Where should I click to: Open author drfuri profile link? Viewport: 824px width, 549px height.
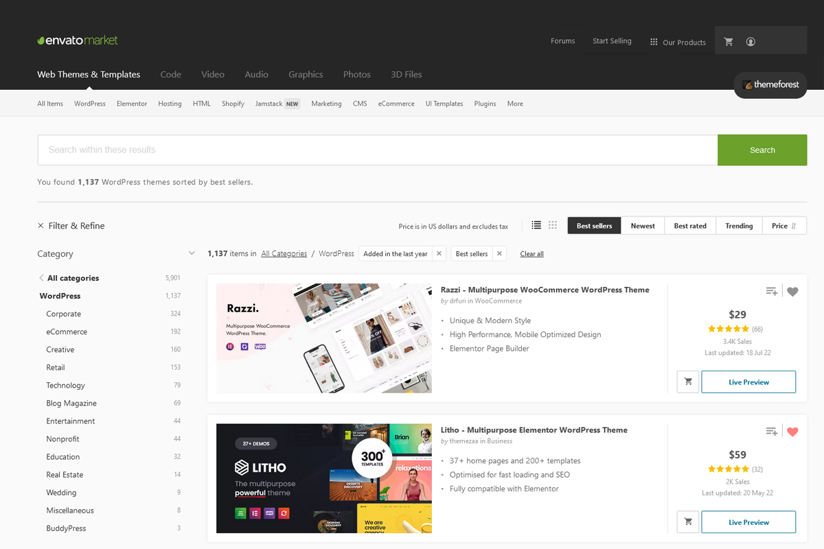click(x=459, y=301)
